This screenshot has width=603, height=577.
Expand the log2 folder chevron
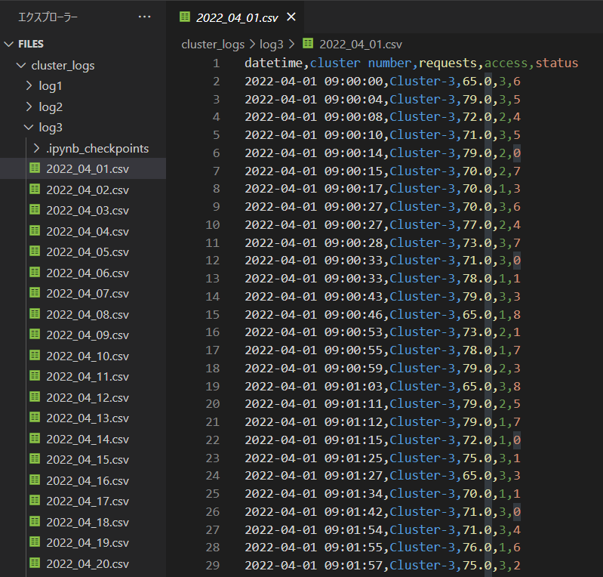point(29,106)
